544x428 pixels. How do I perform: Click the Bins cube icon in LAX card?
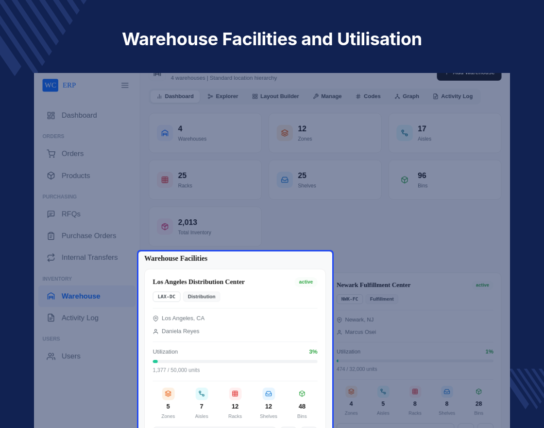(x=302, y=393)
